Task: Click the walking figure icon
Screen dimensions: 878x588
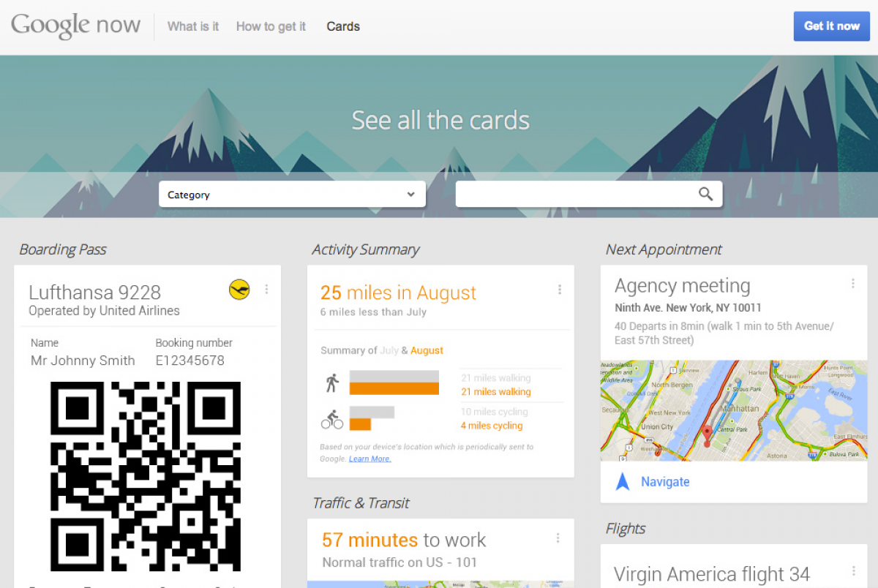Action: tap(332, 383)
